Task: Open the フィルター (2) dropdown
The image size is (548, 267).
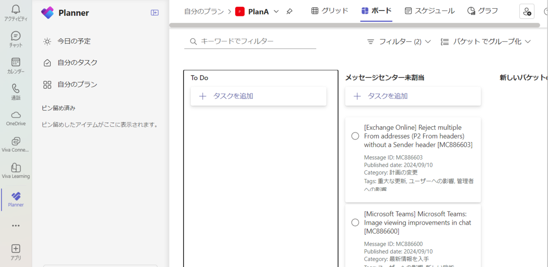Action: click(399, 41)
